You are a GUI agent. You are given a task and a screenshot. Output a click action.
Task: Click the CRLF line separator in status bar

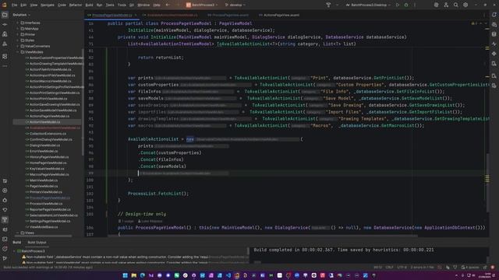[389, 268]
